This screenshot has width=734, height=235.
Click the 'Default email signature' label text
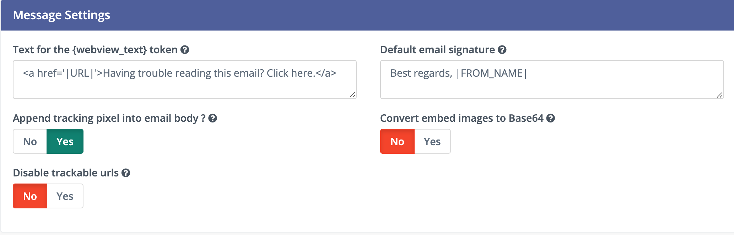(x=437, y=50)
